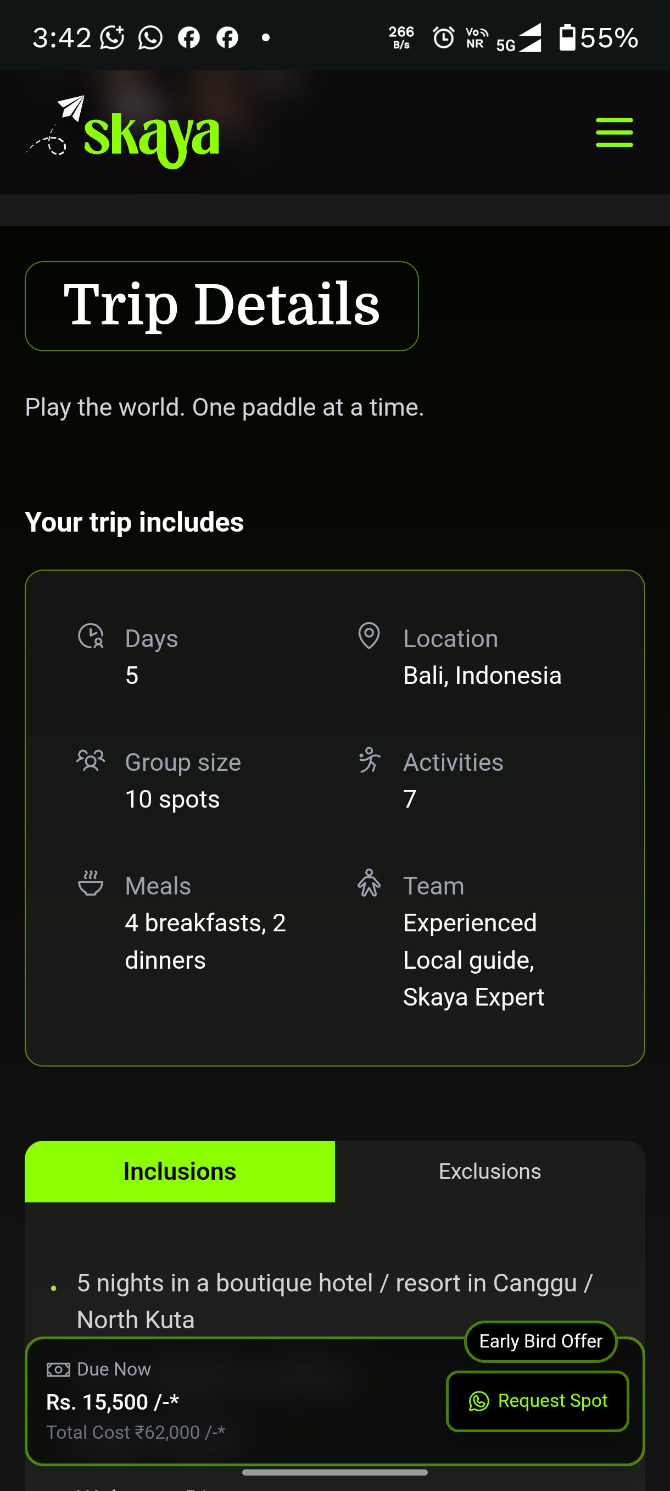The height and width of the screenshot is (1491, 670).
Task: Tap the Trip Details heading box
Action: [x=221, y=306]
